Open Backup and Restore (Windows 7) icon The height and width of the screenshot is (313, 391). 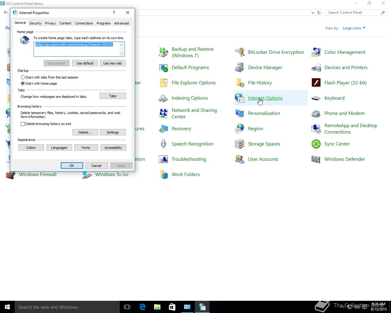pos(163,52)
